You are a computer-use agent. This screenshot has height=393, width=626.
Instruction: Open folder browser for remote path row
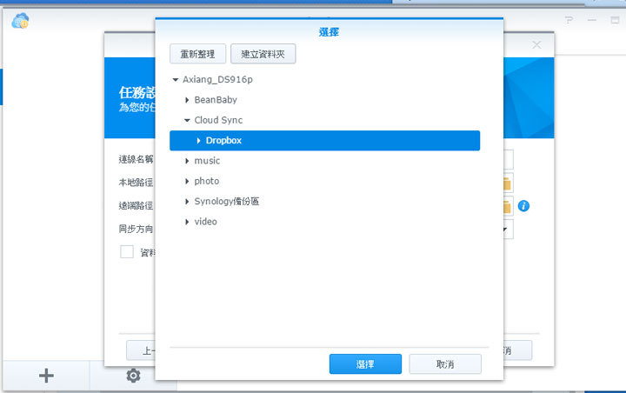(508, 206)
